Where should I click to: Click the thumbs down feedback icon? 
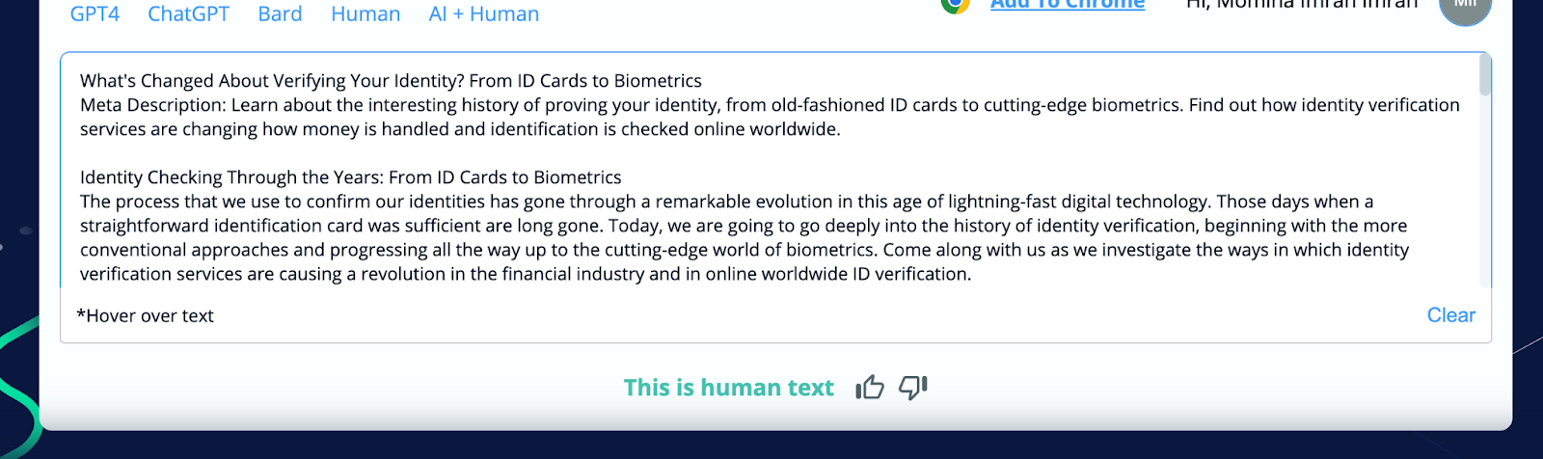tap(912, 388)
